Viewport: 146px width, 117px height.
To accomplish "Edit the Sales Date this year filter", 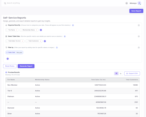I will pyautogui.click(x=14, y=53).
